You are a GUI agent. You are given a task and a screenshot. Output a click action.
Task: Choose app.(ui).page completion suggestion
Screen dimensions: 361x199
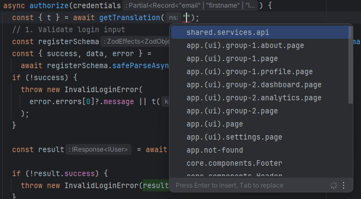coord(261,124)
